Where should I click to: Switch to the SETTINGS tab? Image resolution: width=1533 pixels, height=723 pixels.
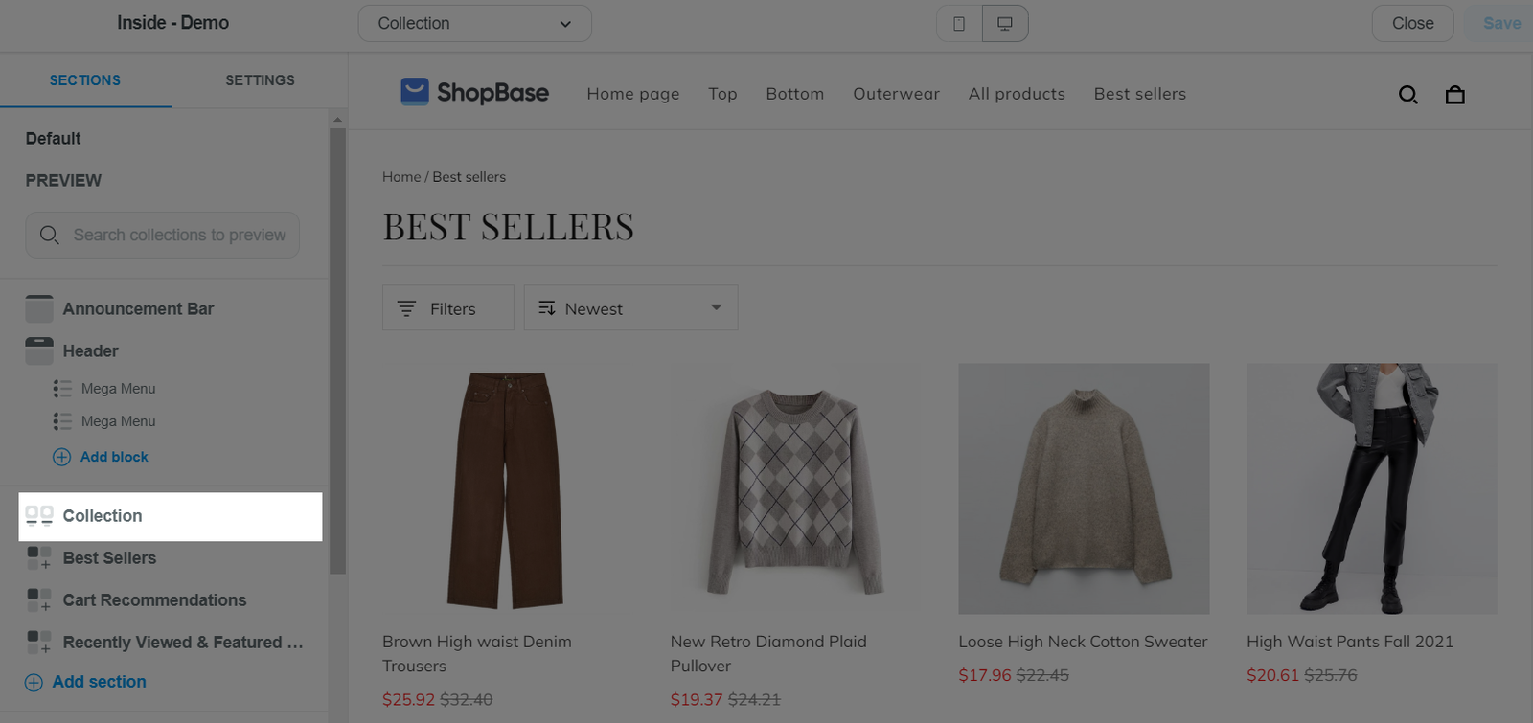point(260,80)
